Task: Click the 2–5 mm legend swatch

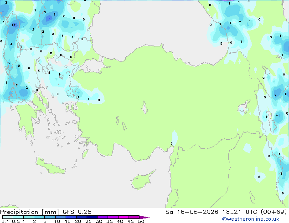Action: pyautogui.click(x=39, y=217)
